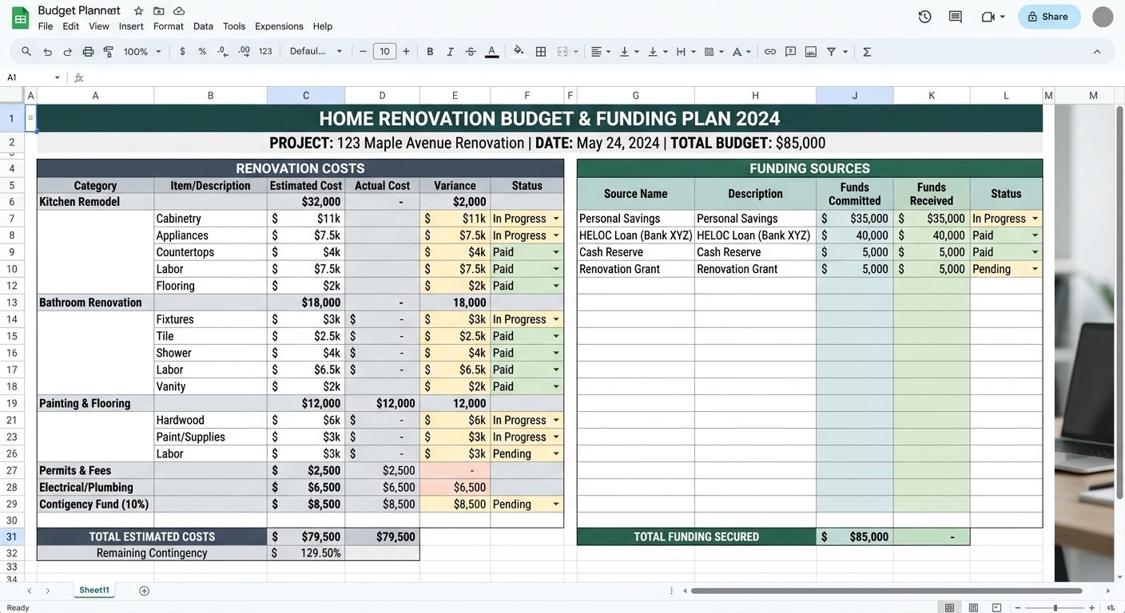This screenshot has height=613, width=1125.
Task: Click the search magnifier icon in toolbar
Action: [x=26, y=51]
